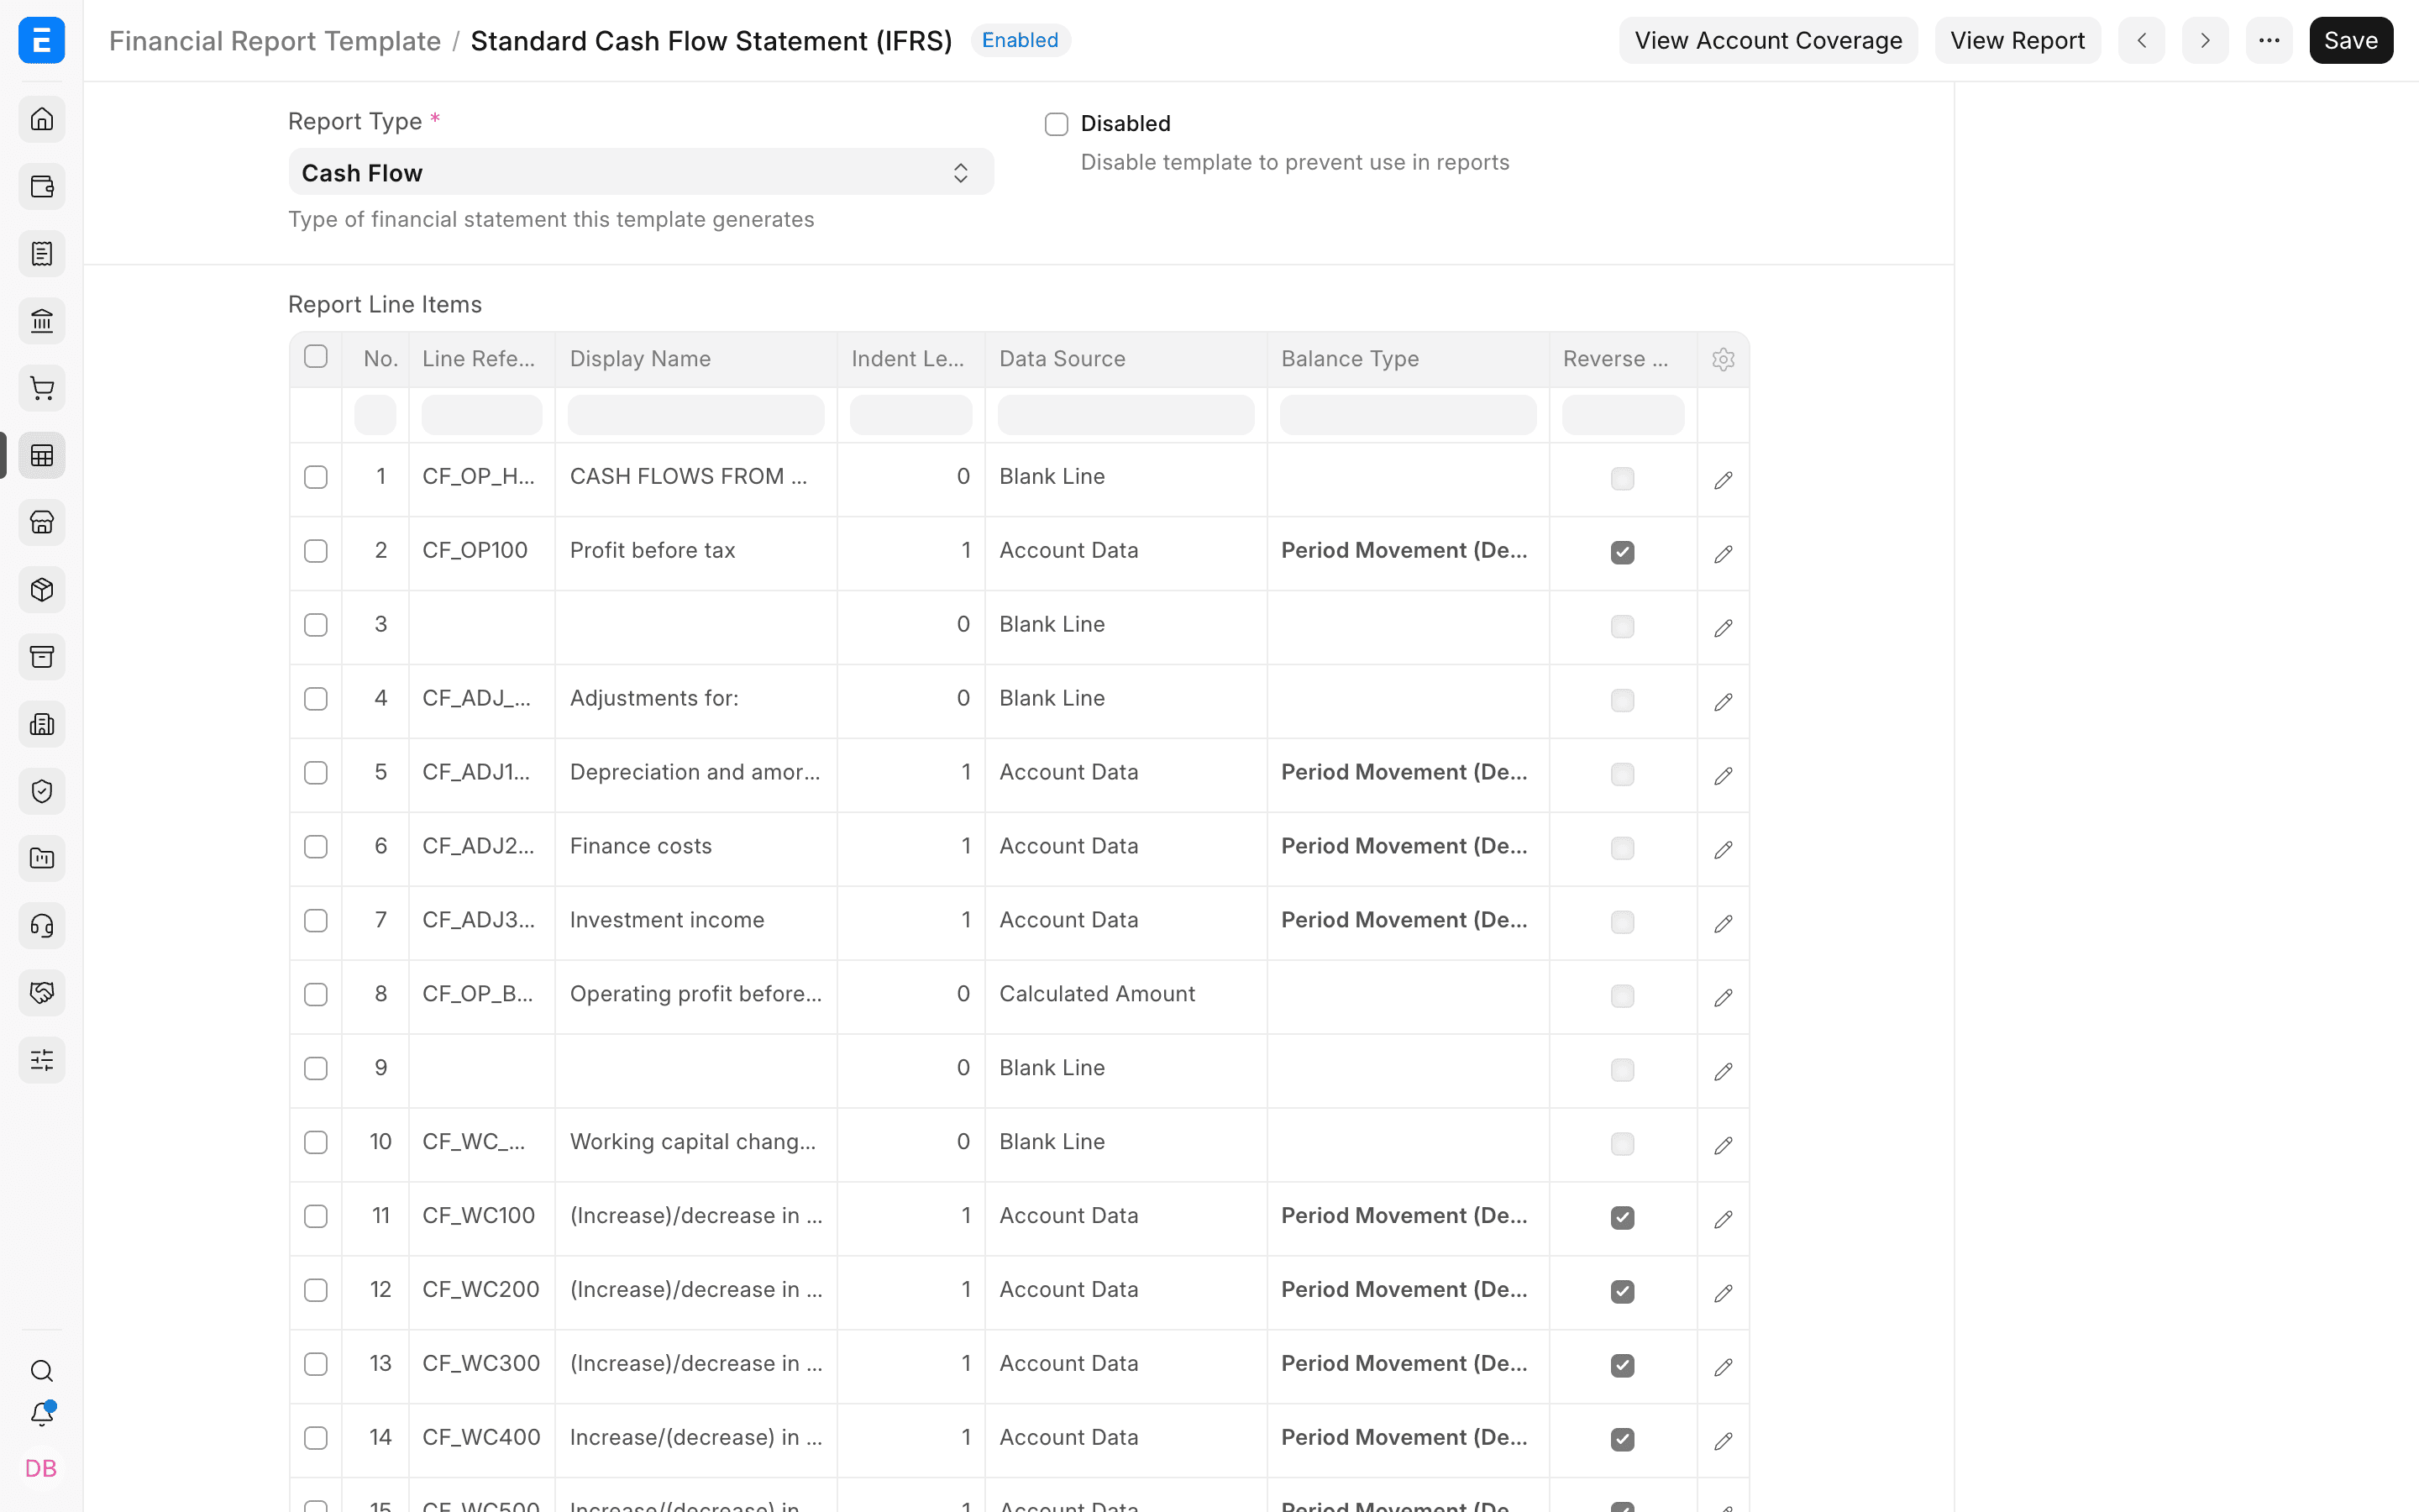Select all rows with header checkbox
Screen dimensions: 2419x1512
316,357
